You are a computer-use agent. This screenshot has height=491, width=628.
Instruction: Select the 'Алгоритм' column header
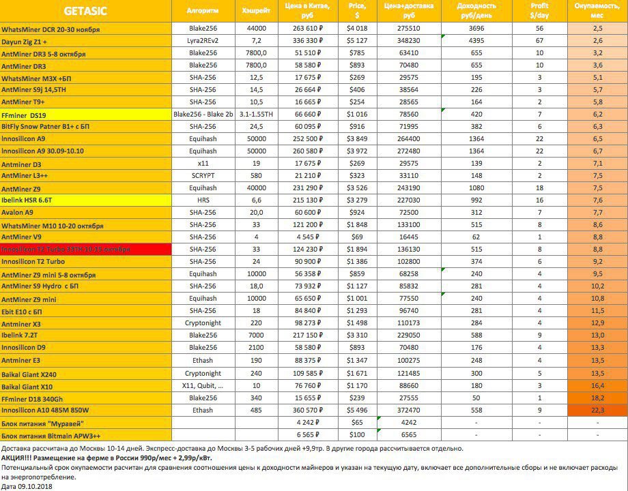203,11
